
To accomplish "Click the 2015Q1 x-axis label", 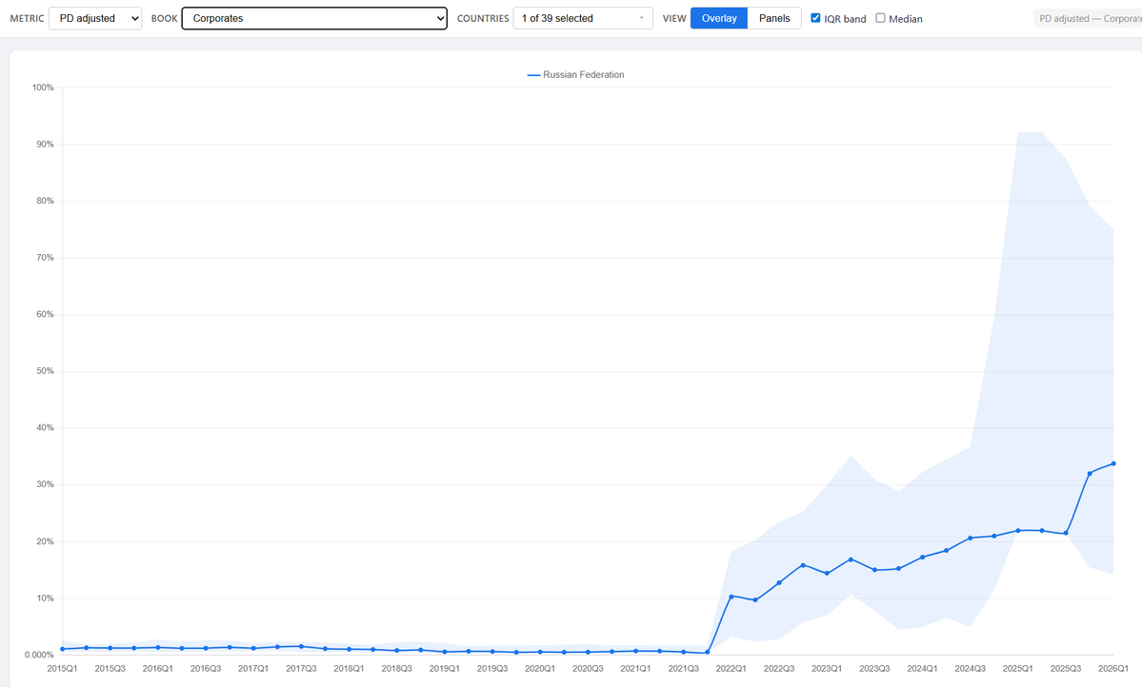I will point(63,668).
